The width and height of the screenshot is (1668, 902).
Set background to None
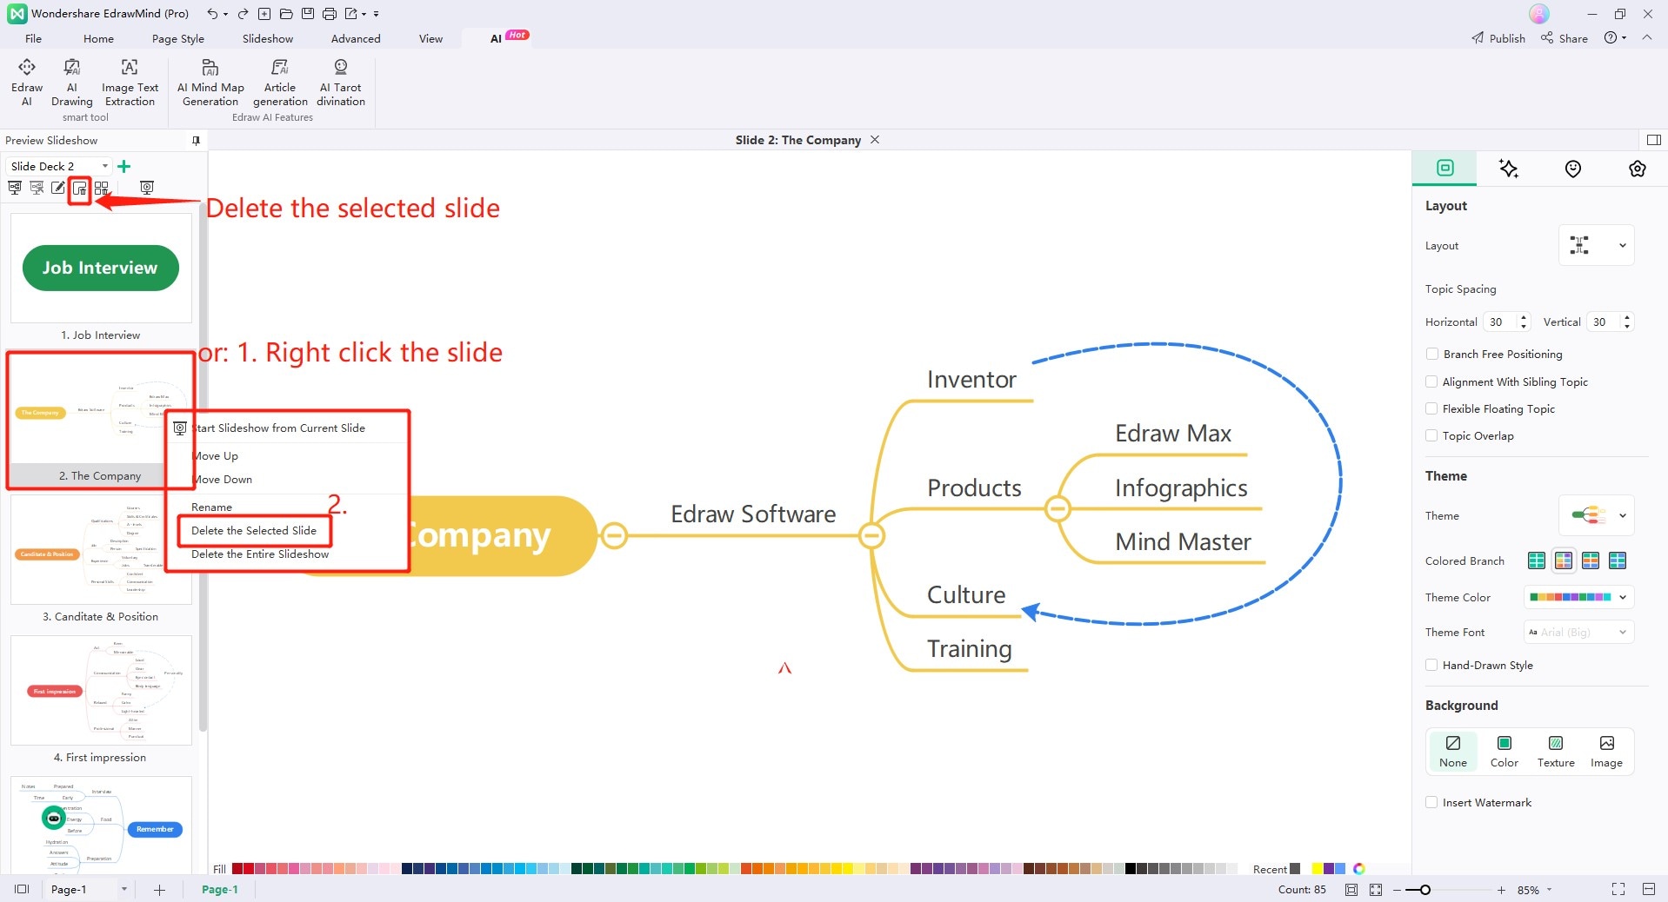pyautogui.click(x=1452, y=751)
